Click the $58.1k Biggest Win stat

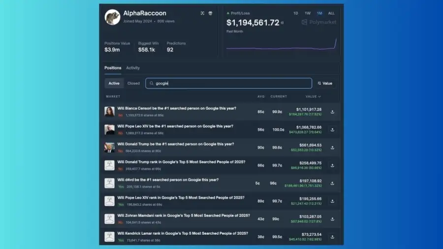147,50
